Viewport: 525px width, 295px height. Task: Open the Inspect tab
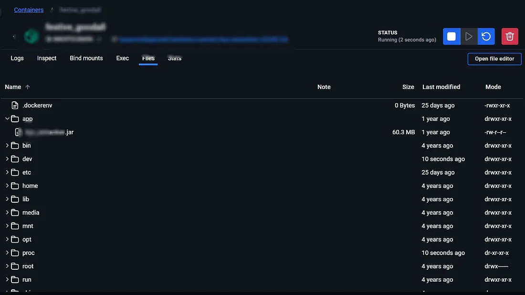(46, 58)
